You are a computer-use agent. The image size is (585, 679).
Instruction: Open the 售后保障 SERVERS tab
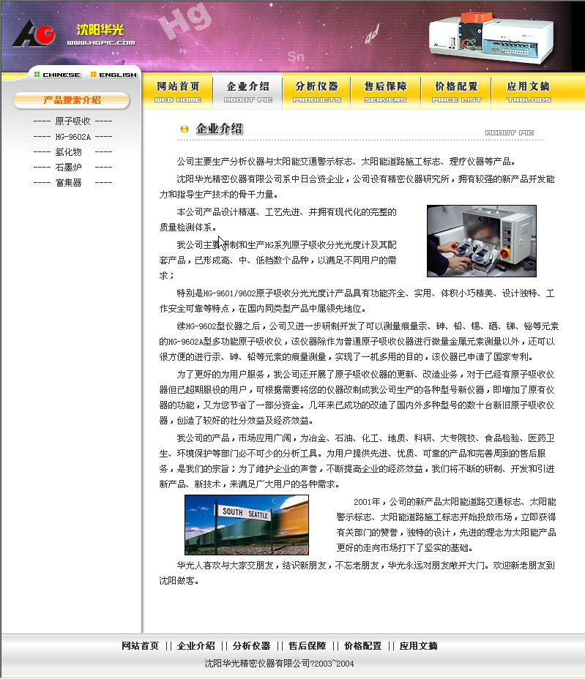386,91
